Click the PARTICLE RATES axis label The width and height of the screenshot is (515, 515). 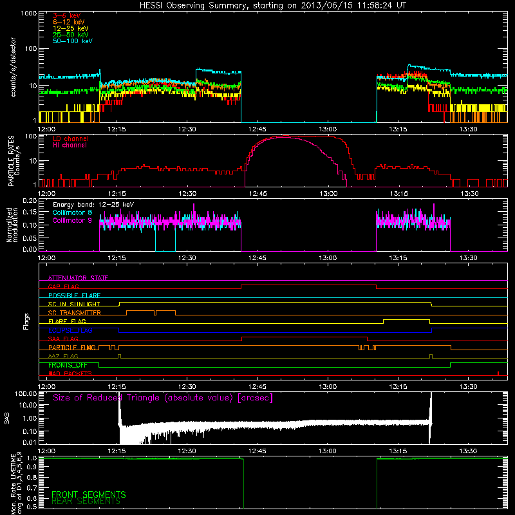tap(14, 161)
